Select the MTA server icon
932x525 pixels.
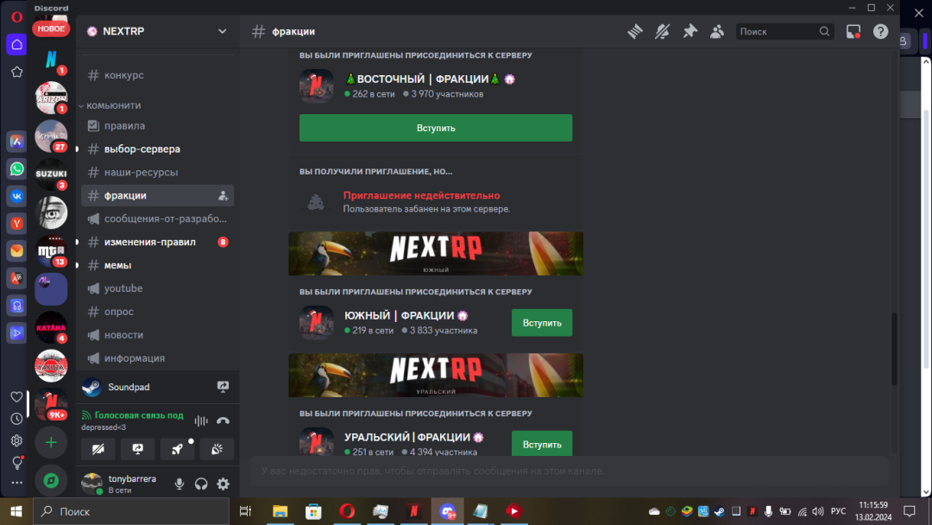point(51,251)
